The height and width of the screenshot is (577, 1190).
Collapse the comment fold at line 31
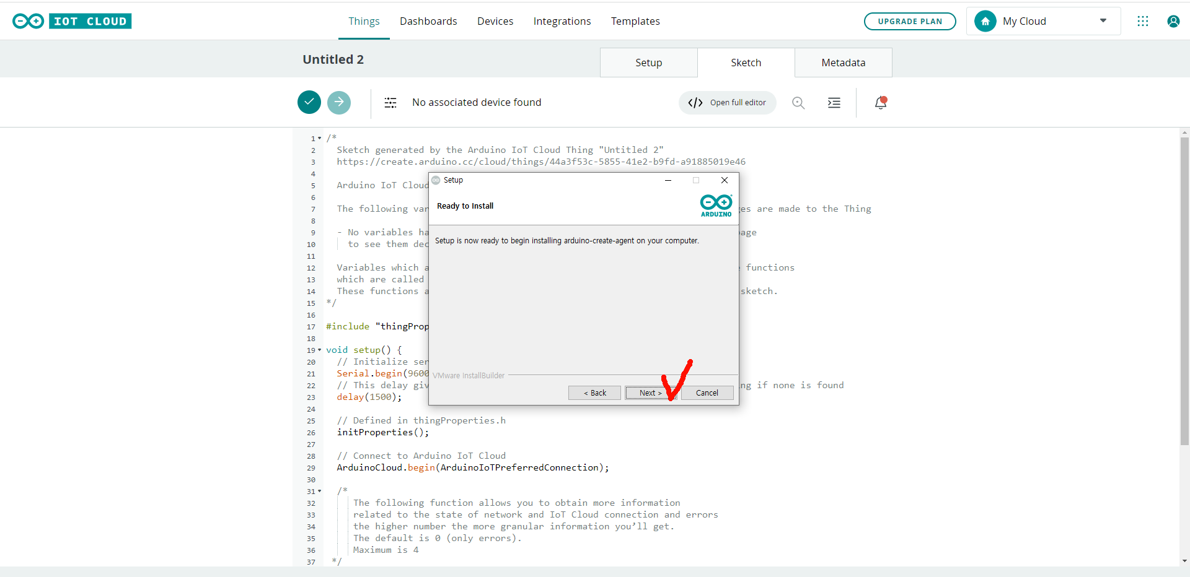coord(320,491)
